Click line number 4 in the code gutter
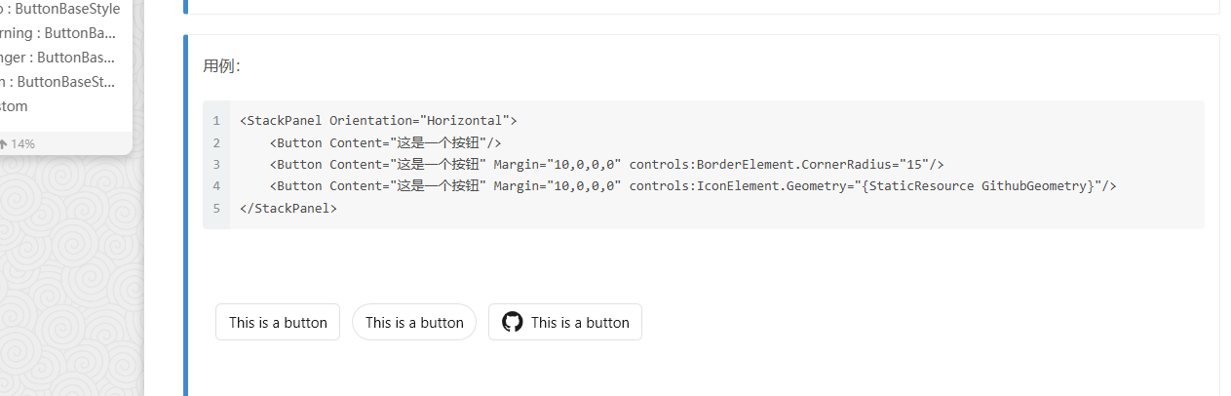 coord(216,185)
